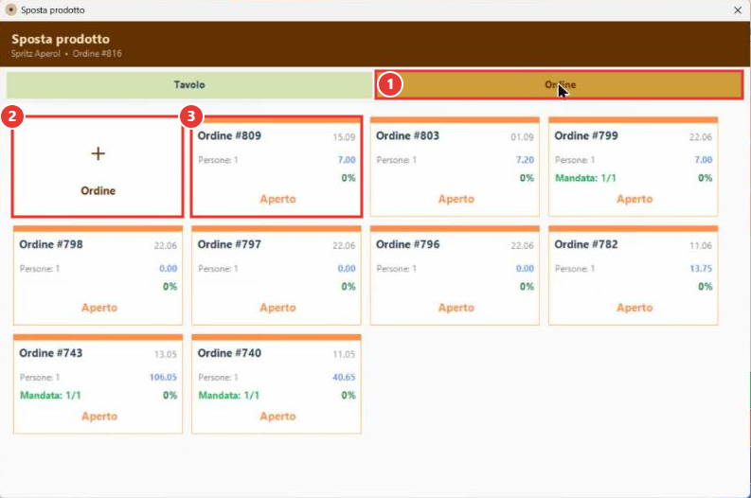Click date 13.05 on order #743
This screenshot has width=751, height=498.
point(165,355)
